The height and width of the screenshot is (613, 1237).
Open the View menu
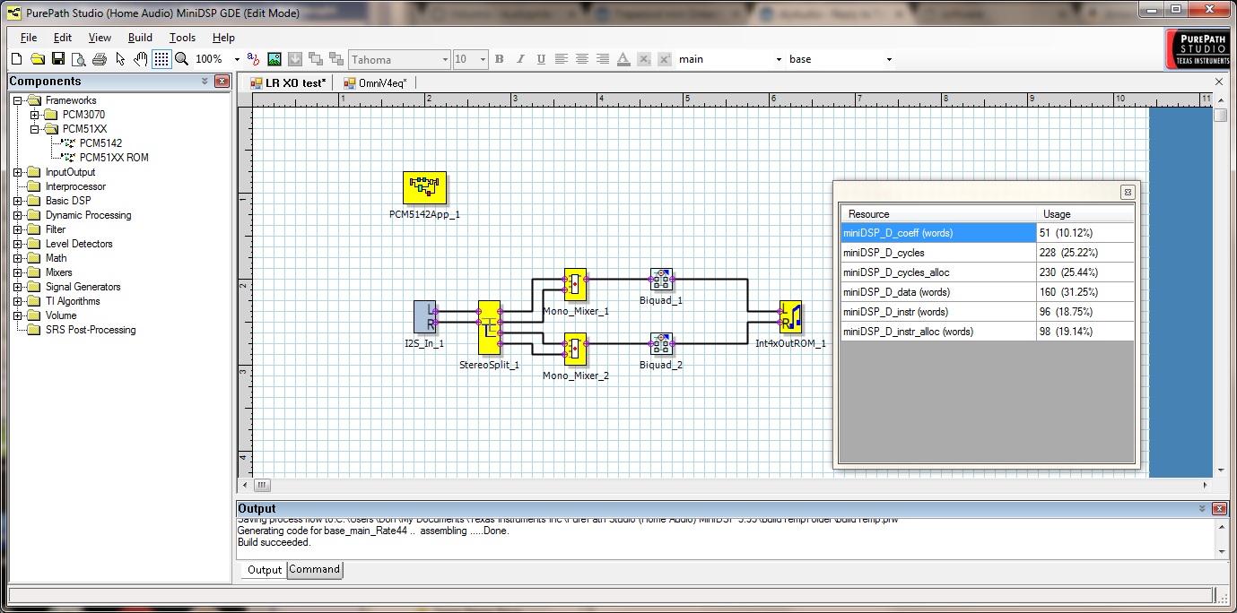coord(100,38)
